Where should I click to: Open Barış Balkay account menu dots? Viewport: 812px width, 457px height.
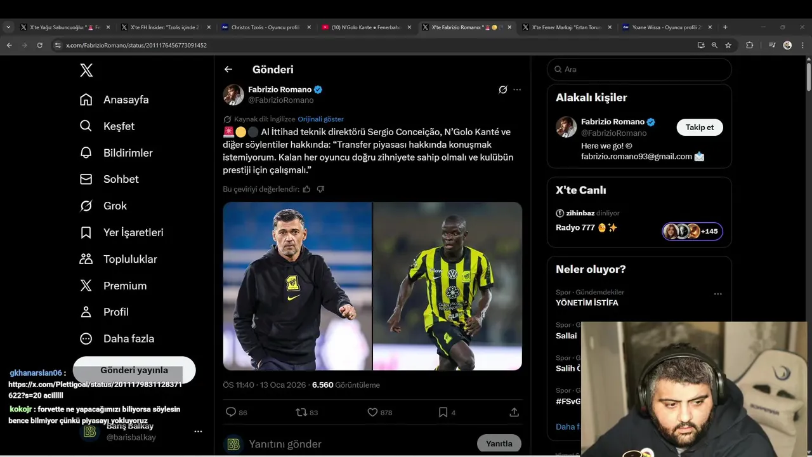198,432
